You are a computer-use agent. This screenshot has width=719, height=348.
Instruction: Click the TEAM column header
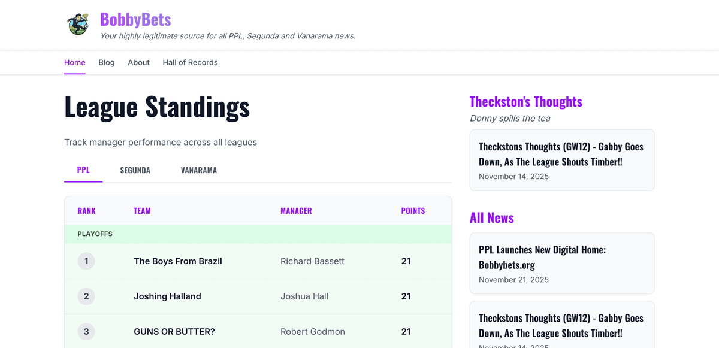pyautogui.click(x=142, y=211)
